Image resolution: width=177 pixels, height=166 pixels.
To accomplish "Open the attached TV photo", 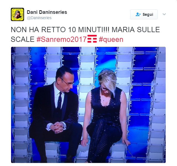I will [88, 105].
